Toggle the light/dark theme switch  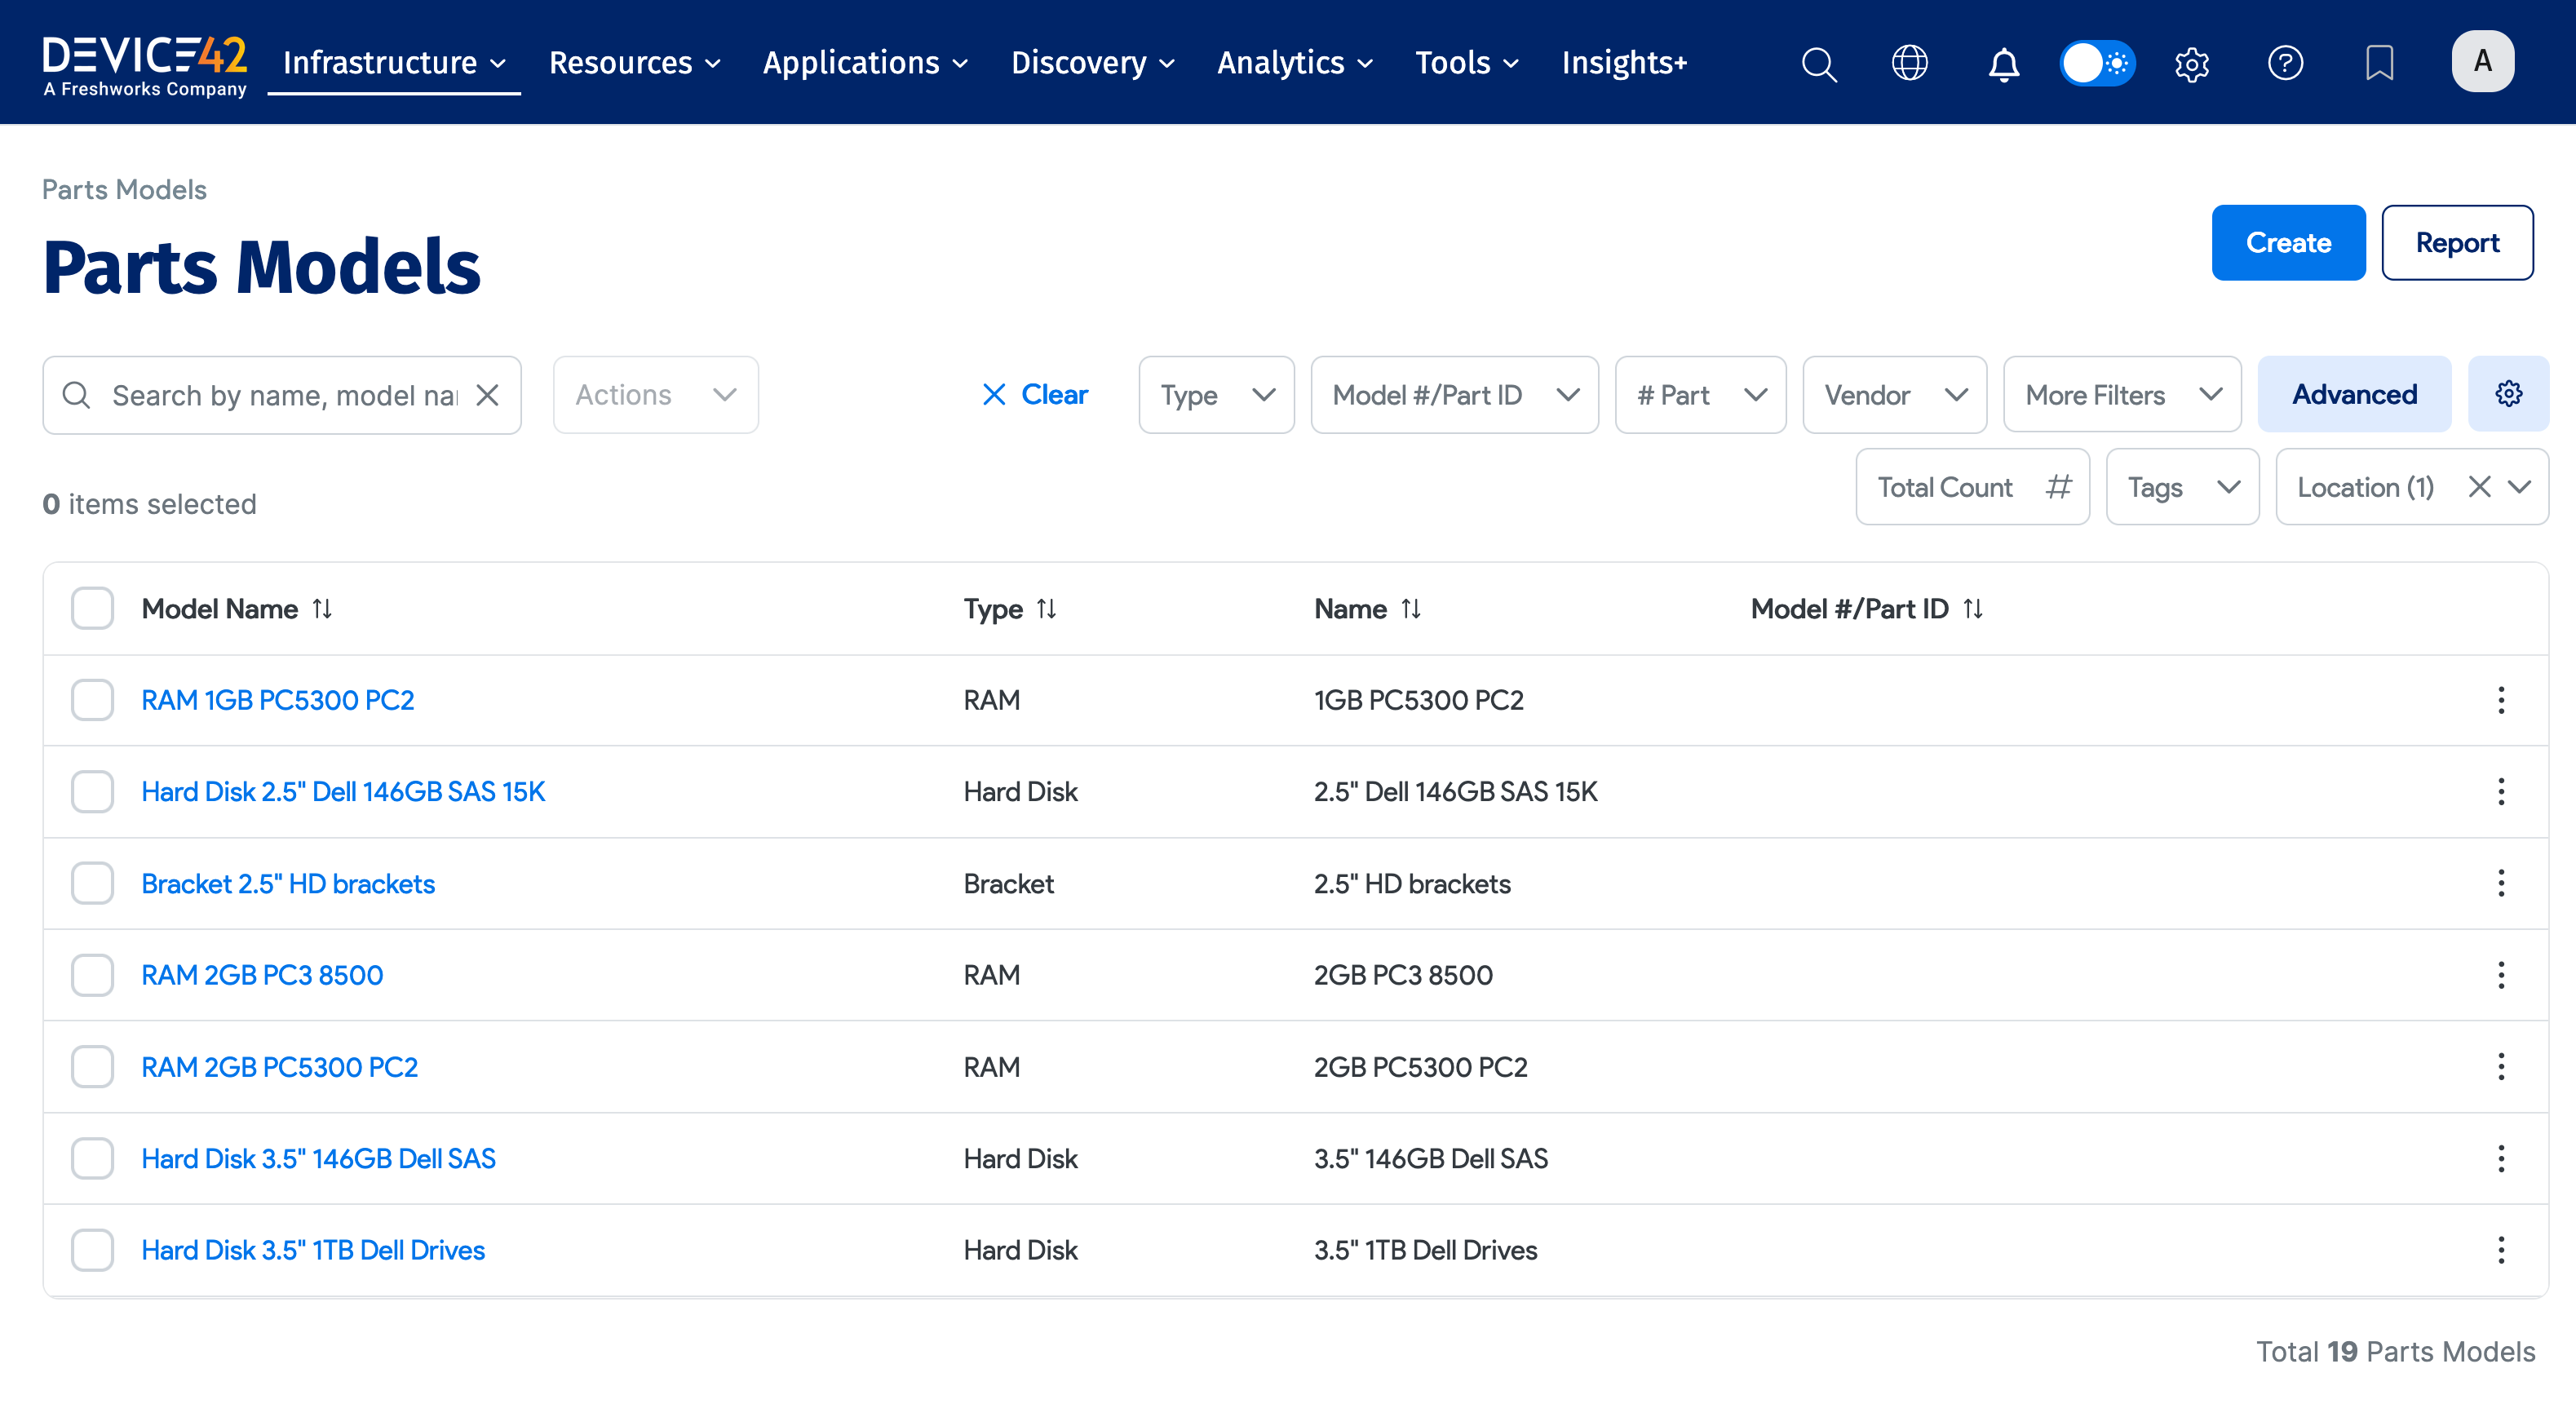2097,63
